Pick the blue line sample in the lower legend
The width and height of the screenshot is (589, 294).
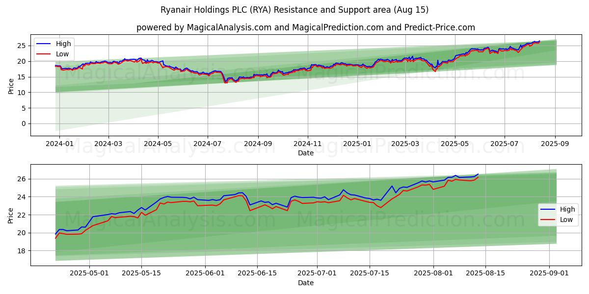point(548,210)
